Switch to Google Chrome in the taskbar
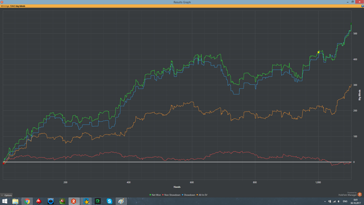364x205 pixels. [27, 201]
